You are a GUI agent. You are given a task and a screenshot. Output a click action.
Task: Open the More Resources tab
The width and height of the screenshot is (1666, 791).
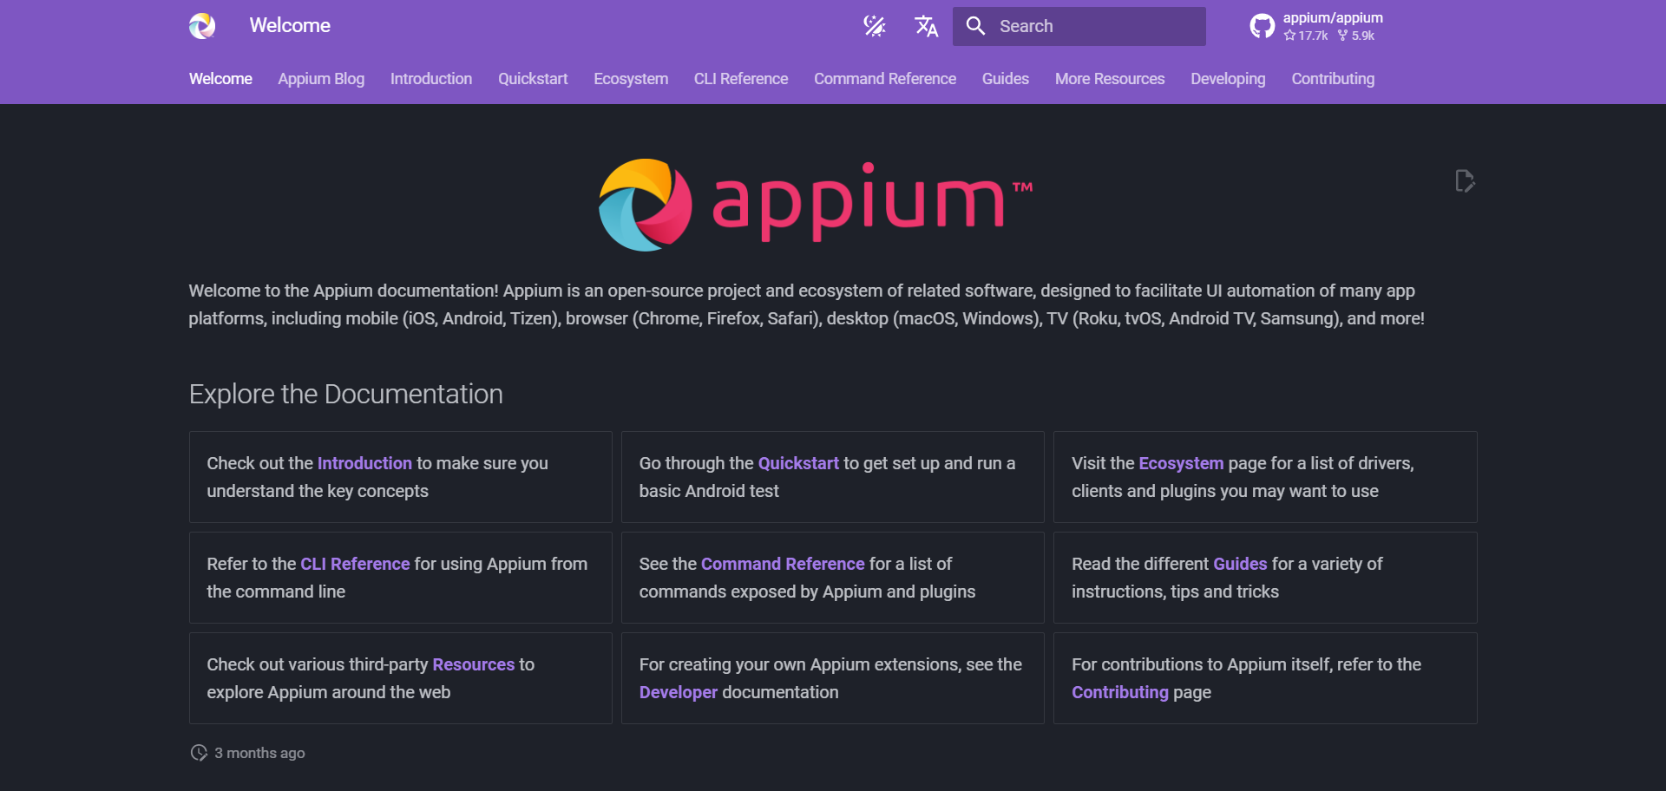tap(1110, 79)
